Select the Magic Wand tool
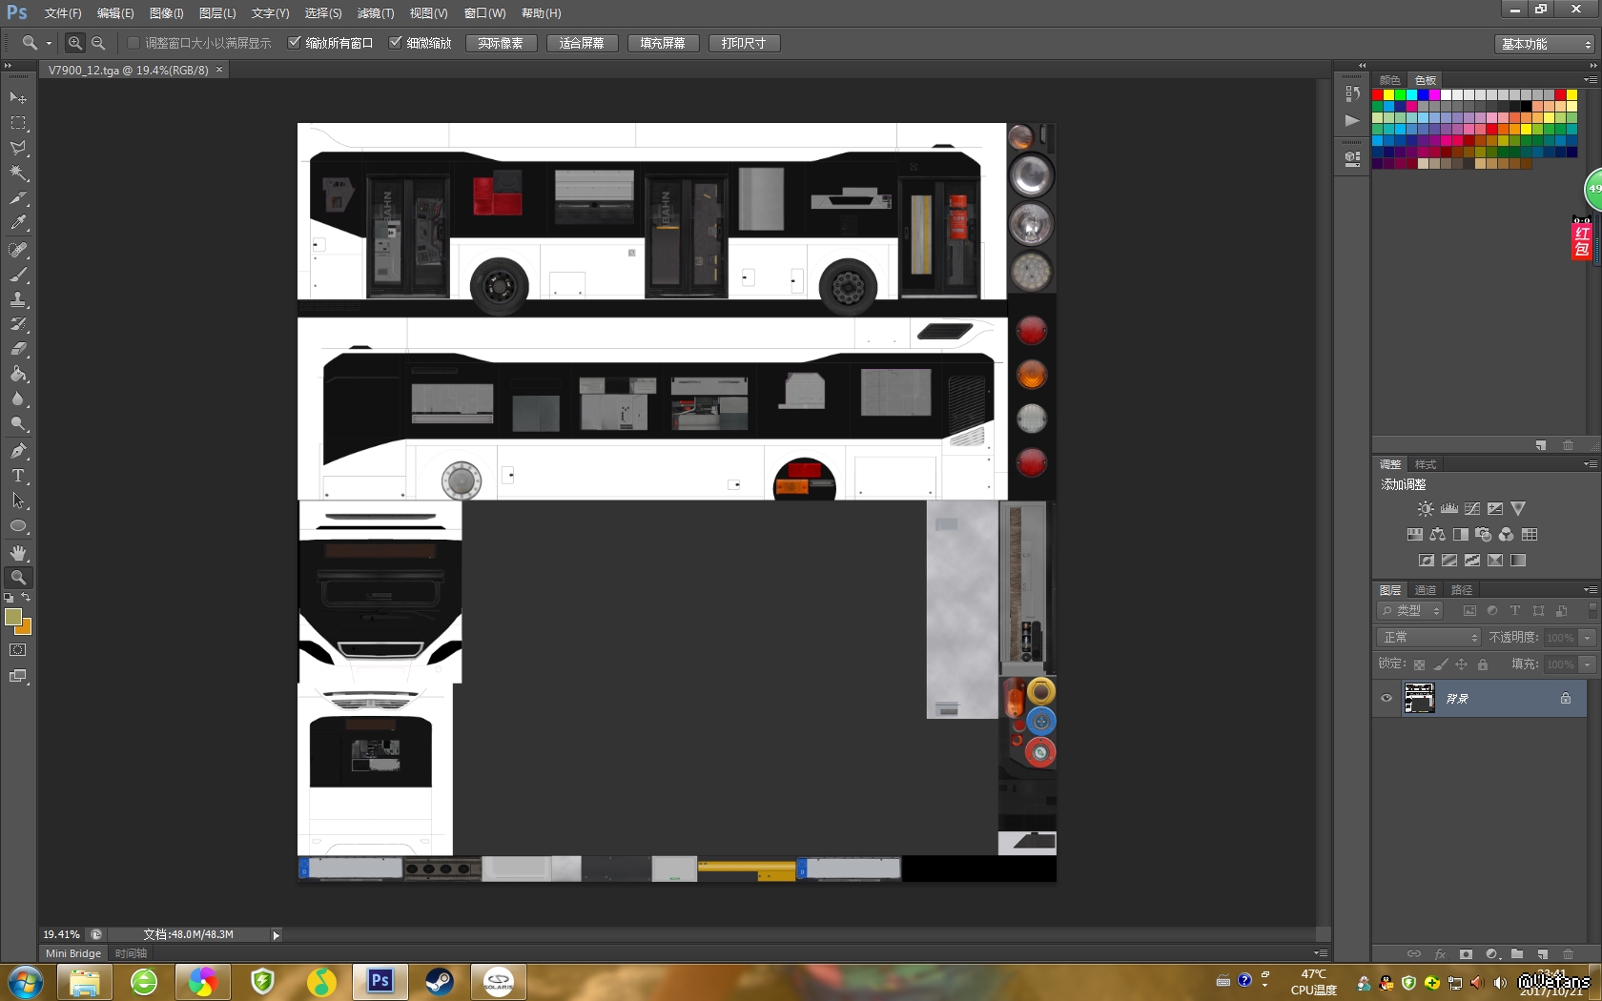The image size is (1602, 1001). (18, 174)
